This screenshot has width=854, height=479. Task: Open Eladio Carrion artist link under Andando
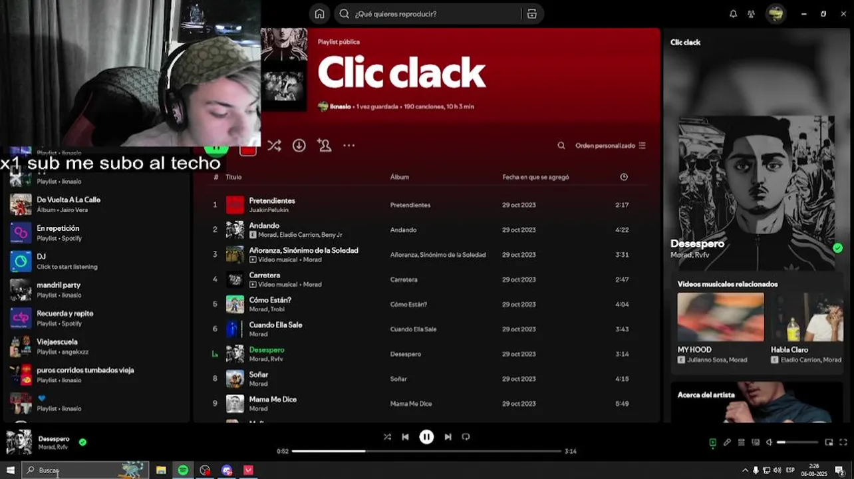(x=299, y=235)
